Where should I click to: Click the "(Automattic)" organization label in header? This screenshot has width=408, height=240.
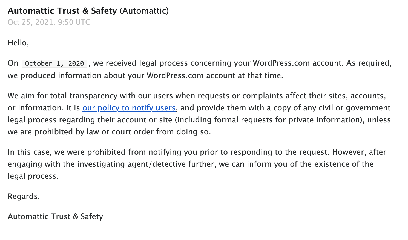[x=144, y=11]
